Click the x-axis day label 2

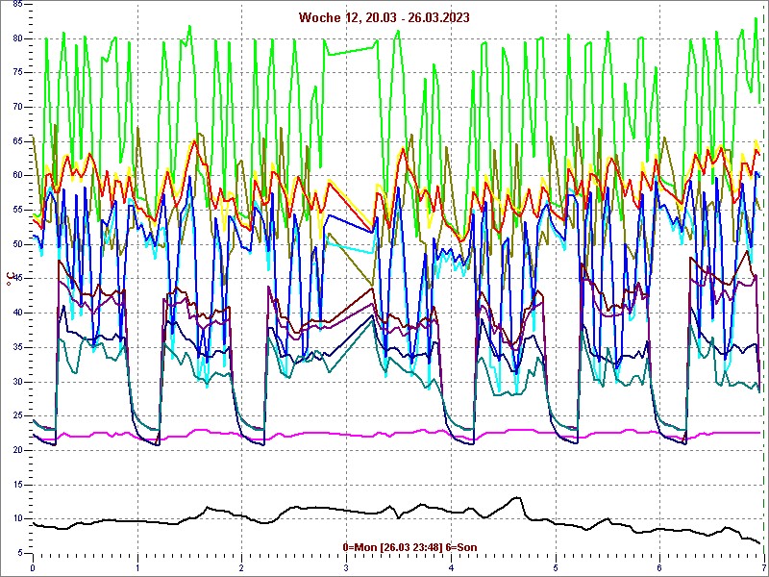point(242,568)
